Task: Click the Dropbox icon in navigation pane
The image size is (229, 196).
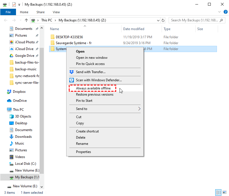Action: tap(9, 92)
